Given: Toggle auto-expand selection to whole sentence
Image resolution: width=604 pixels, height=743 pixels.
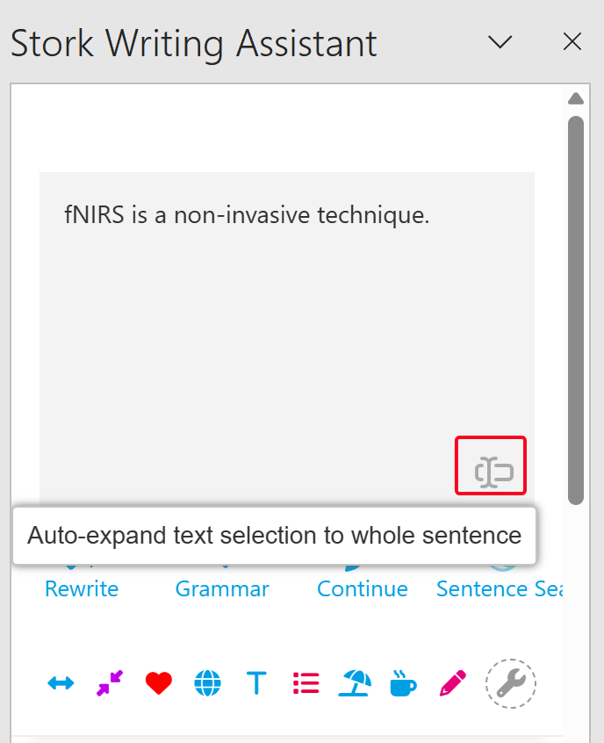Looking at the screenshot, I should coord(491,465).
